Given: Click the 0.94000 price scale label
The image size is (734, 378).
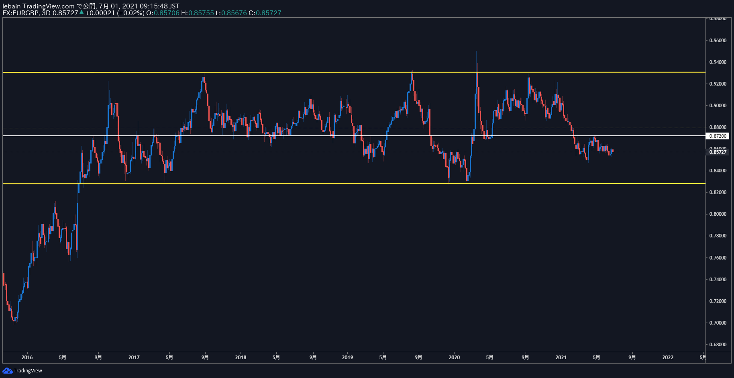Looking at the screenshot, I should point(718,62).
